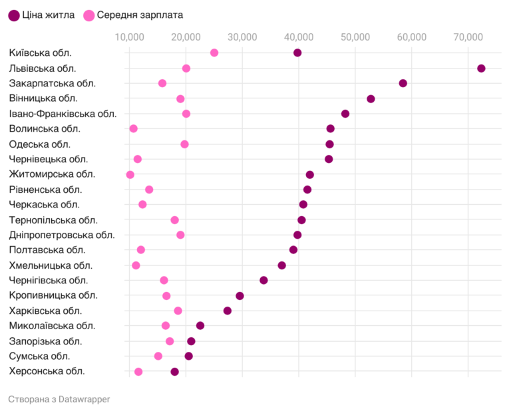The height and width of the screenshot is (413, 511).
Task: Select the housing price dot for Кропивницька обл.
Action: (240, 296)
